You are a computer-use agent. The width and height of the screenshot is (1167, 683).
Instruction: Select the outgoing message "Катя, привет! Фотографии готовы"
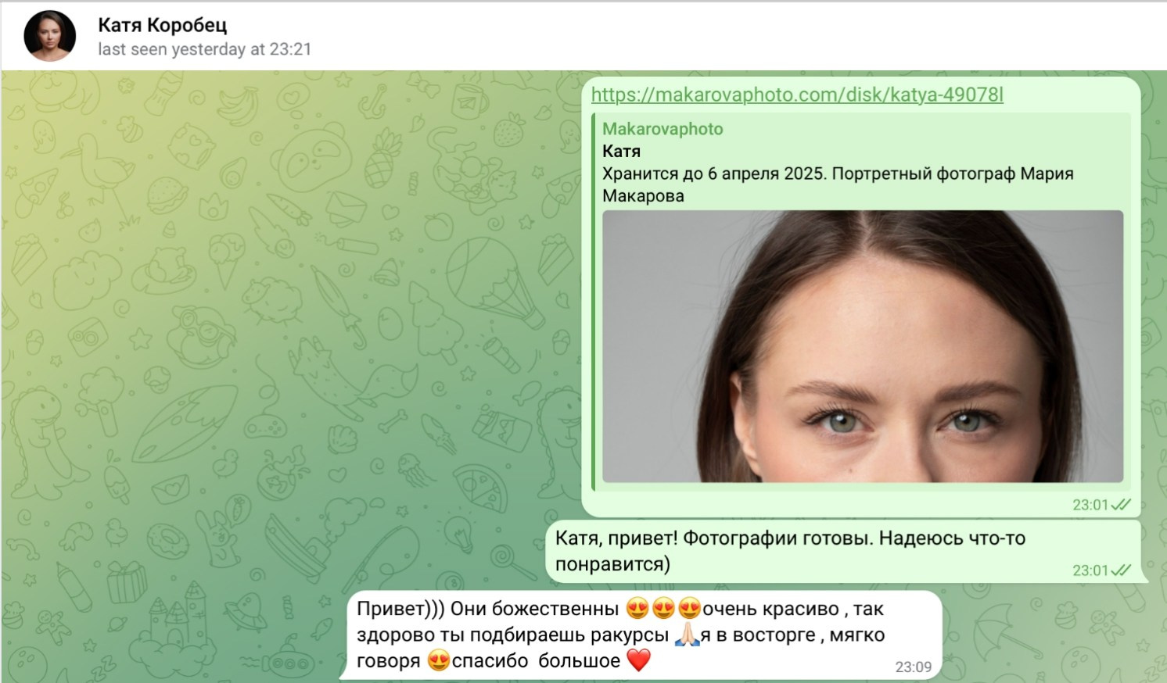tap(790, 551)
